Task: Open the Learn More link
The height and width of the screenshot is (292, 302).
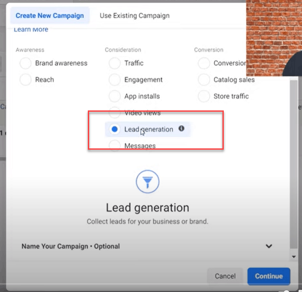Action: pos(31,29)
